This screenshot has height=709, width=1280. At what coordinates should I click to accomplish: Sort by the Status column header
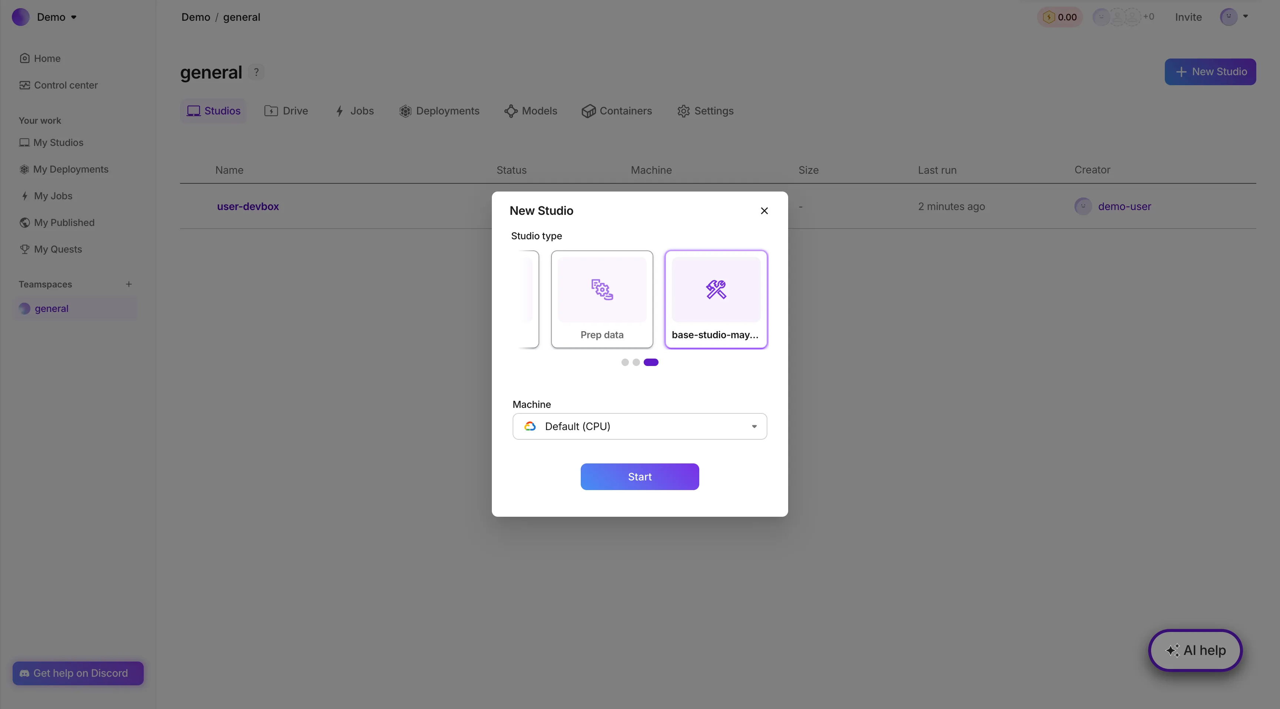[511, 170]
